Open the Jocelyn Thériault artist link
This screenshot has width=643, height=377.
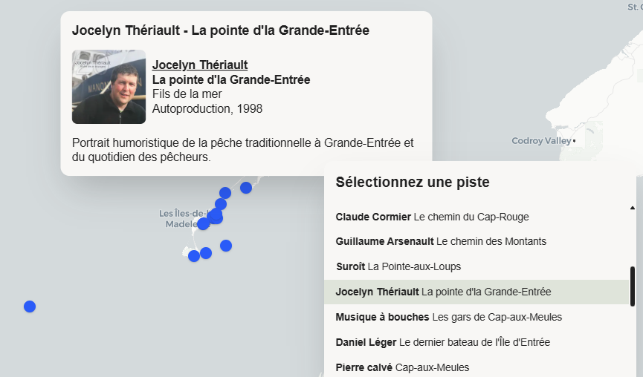tap(200, 65)
